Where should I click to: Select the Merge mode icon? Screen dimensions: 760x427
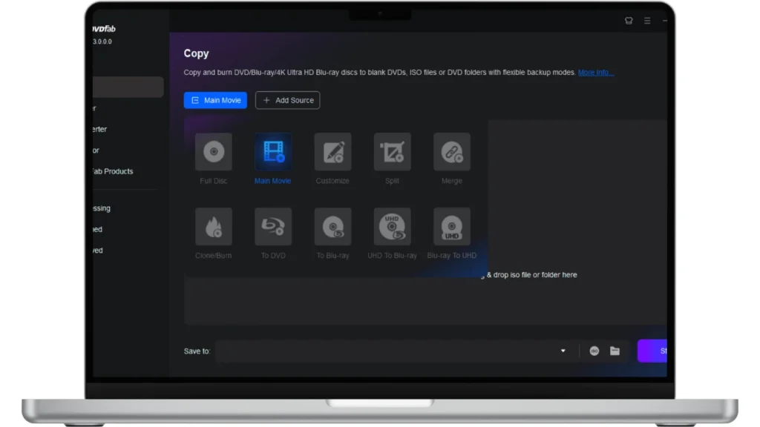point(451,152)
